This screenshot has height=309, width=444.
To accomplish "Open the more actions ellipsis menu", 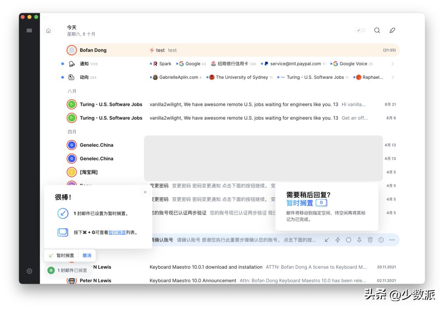I will pos(392,240).
